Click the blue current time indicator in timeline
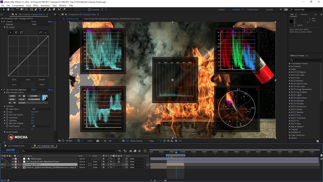The height and width of the screenshot is (182, 323). coord(176,152)
